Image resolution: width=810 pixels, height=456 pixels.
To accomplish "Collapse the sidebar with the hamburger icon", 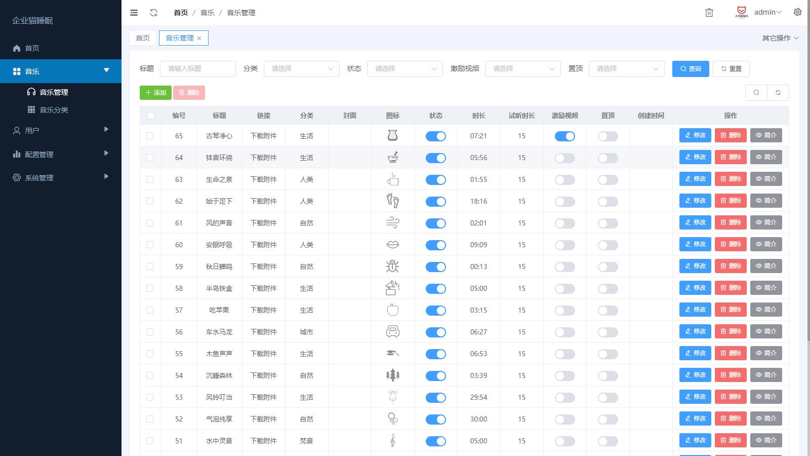I will 134,13.
